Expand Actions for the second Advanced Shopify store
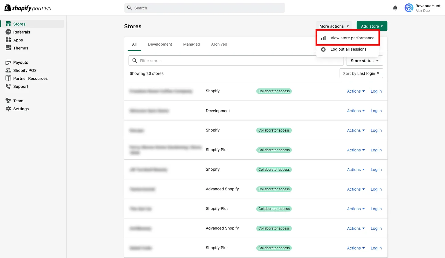 [x=356, y=228]
